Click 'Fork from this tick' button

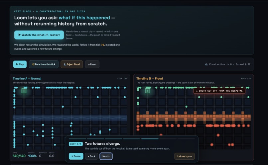point(44,64)
